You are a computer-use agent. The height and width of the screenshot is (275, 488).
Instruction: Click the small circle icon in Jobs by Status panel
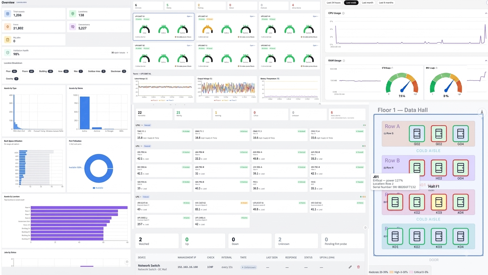pos(127,262)
